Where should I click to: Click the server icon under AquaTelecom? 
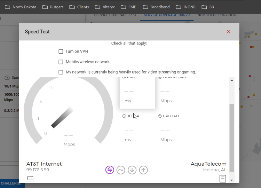click(x=223, y=179)
